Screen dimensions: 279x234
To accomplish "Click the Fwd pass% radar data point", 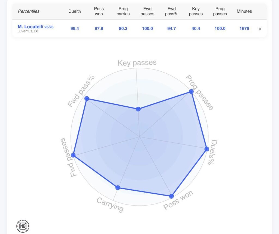I will click(87, 98).
